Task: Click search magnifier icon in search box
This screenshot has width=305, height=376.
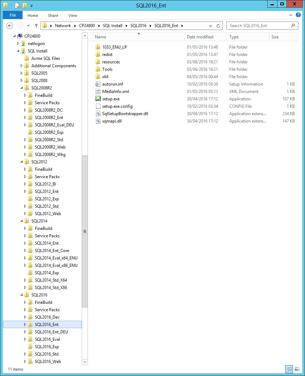Action: (x=293, y=25)
